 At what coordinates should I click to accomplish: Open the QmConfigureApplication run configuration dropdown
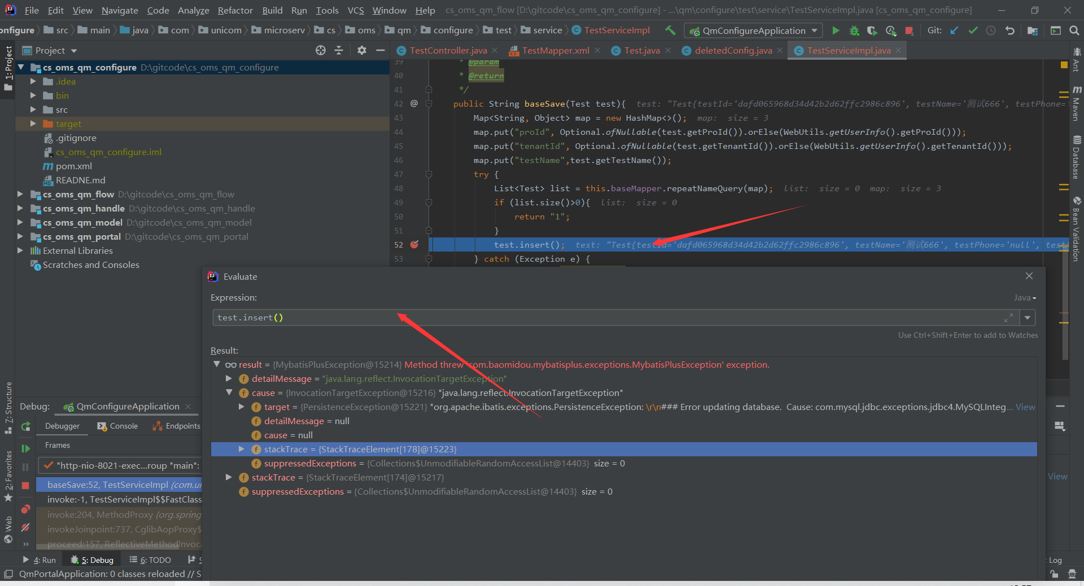(x=753, y=30)
